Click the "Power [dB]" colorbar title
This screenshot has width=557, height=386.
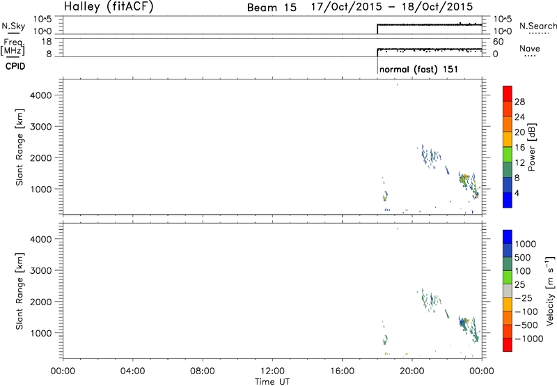click(531, 147)
